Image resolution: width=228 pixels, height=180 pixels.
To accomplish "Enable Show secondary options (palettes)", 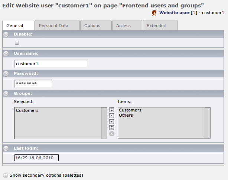I will [5, 175].
